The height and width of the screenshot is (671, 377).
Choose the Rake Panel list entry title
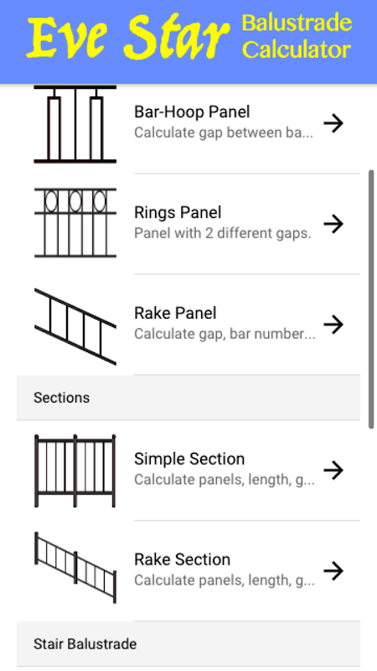(175, 313)
